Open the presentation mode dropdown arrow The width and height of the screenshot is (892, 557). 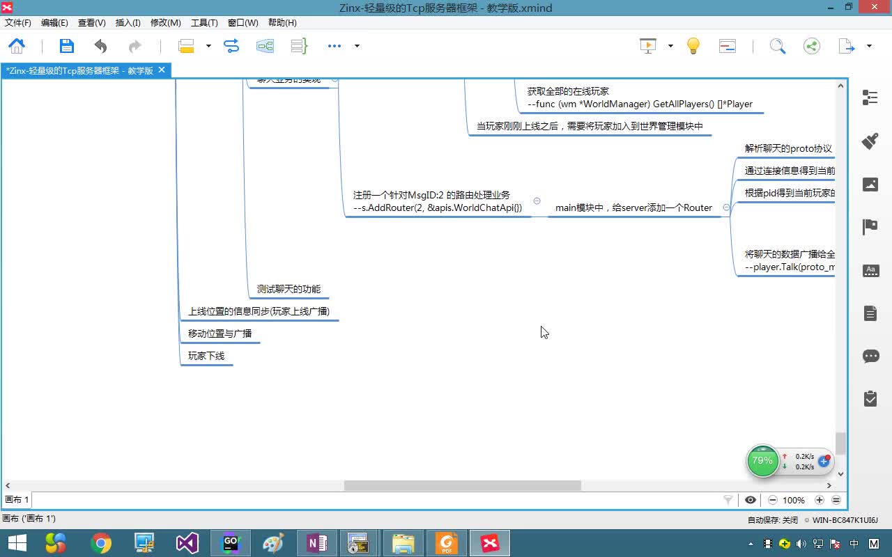670,46
